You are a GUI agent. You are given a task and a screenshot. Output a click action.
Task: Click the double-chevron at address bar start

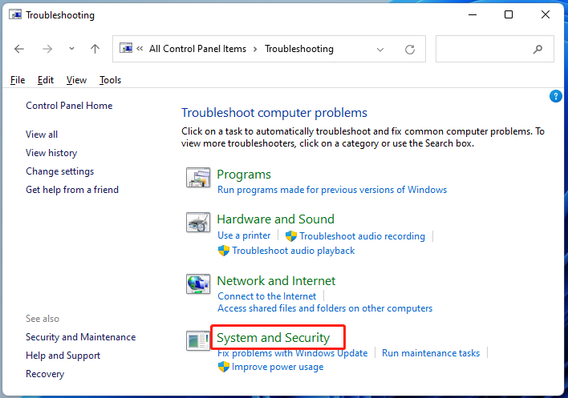pos(140,49)
